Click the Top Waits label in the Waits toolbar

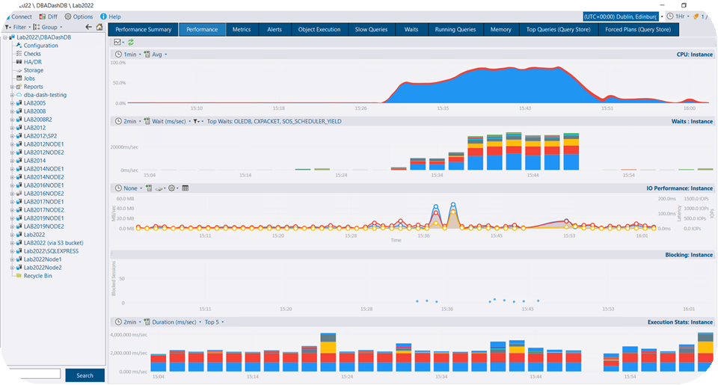click(x=274, y=121)
